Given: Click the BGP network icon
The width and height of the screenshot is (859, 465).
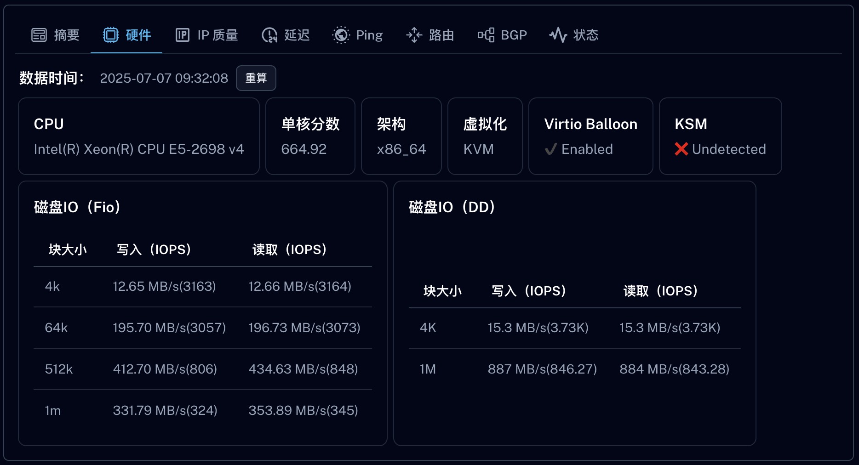Looking at the screenshot, I should (487, 34).
